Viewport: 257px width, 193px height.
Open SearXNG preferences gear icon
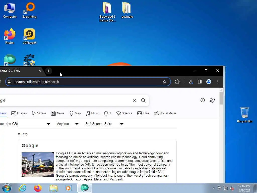tap(212, 100)
